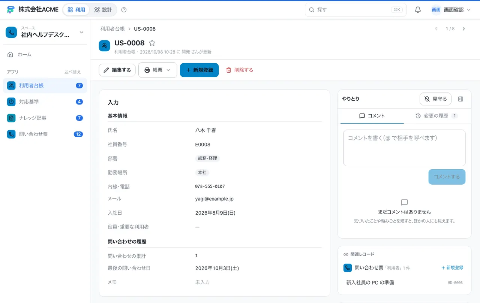Click the 株式会社ACME logo icon
The image size is (480, 303).
(x=10, y=10)
